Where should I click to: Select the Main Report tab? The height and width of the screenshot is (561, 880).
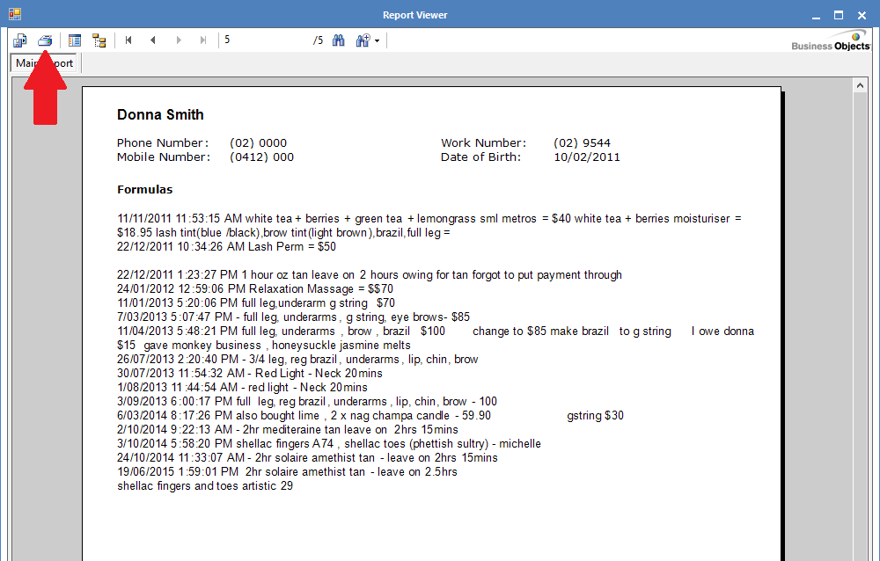tap(44, 63)
